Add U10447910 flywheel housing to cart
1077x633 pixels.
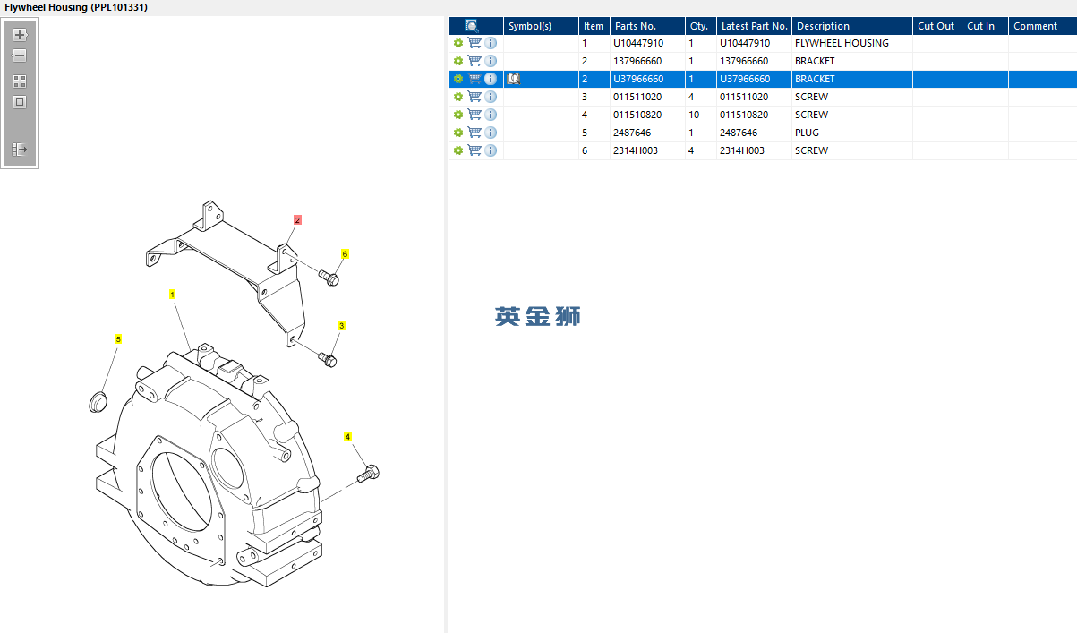(x=474, y=43)
